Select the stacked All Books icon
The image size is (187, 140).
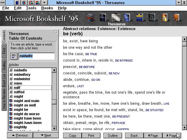[x=91, y=17]
